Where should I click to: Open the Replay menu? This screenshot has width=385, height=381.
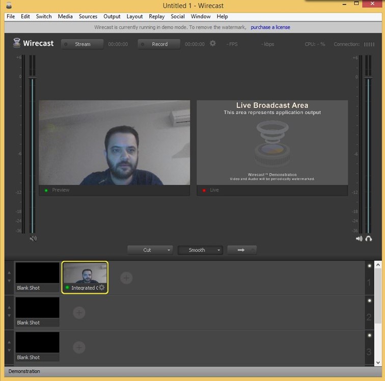tap(157, 16)
